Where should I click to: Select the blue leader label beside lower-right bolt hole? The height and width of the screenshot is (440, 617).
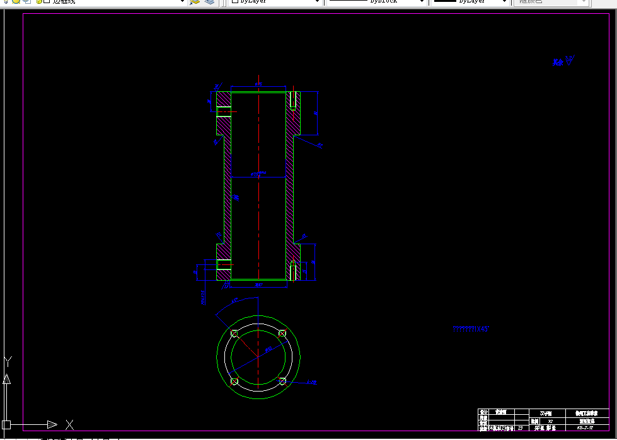(x=312, y=382)
